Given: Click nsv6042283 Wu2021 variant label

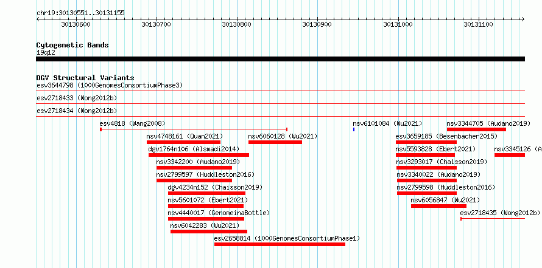Looking at the screenshot, I should pyautogui.click(x=205, y=225).
